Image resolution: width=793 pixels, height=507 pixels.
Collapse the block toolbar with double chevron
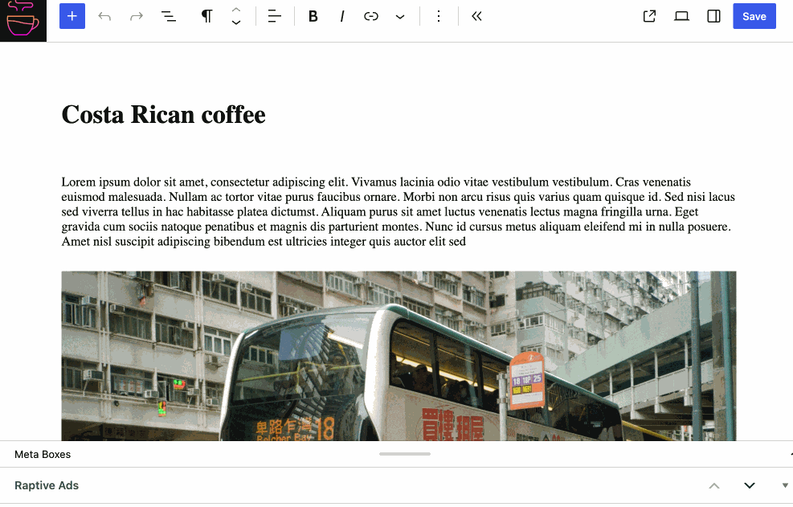(477, 16)
